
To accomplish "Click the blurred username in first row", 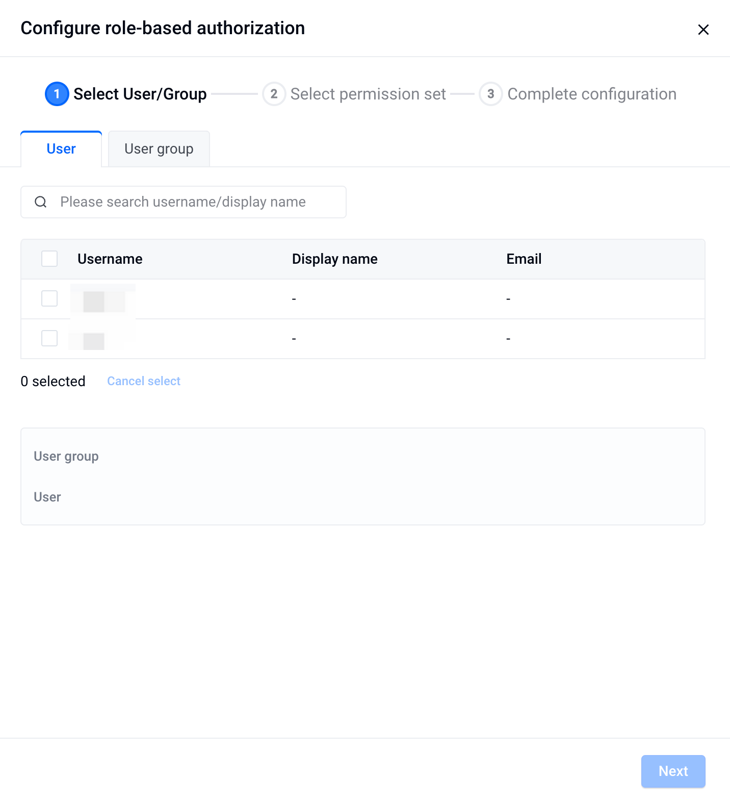I will (x=103, y=300).
